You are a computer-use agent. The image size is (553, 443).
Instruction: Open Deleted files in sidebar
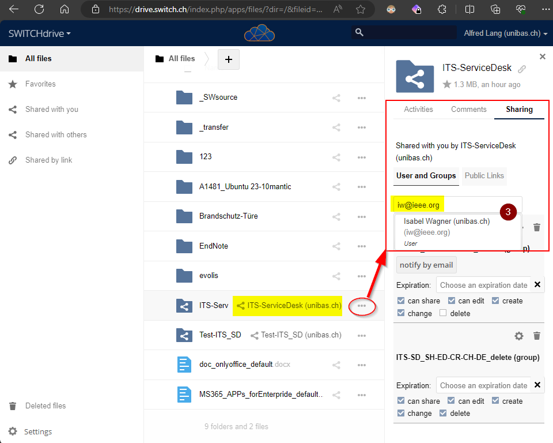coord(71,406)
